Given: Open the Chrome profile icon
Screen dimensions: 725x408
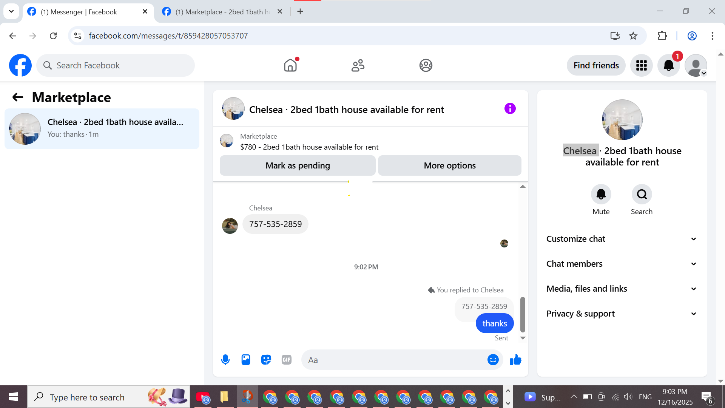Looking at the screenshot, I should pos(692,36).
